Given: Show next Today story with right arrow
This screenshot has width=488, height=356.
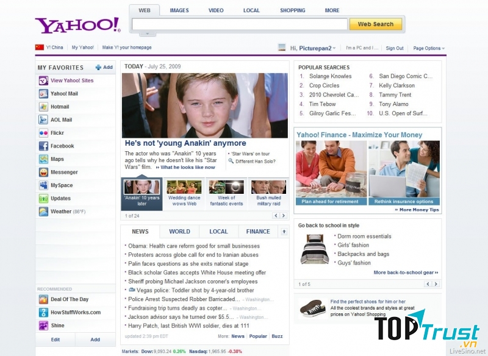Looking at the screenshot, I should click(283, 215).
